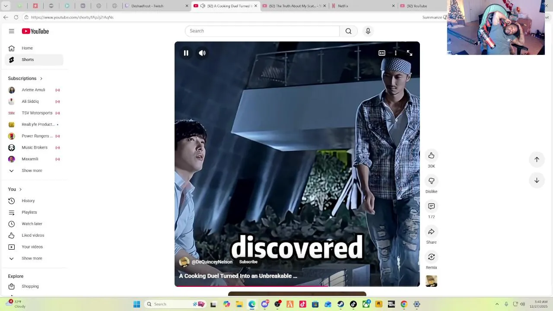Viewport: 553px width, 311px height.
Task: Toggle closed captions on the Short
Action: tap(382, 53)
